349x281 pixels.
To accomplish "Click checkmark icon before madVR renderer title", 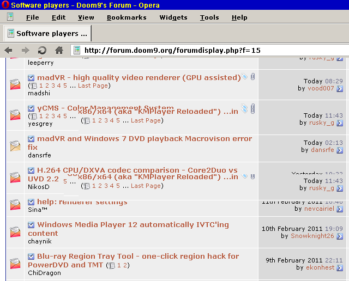I will click(x=31, y=78).
